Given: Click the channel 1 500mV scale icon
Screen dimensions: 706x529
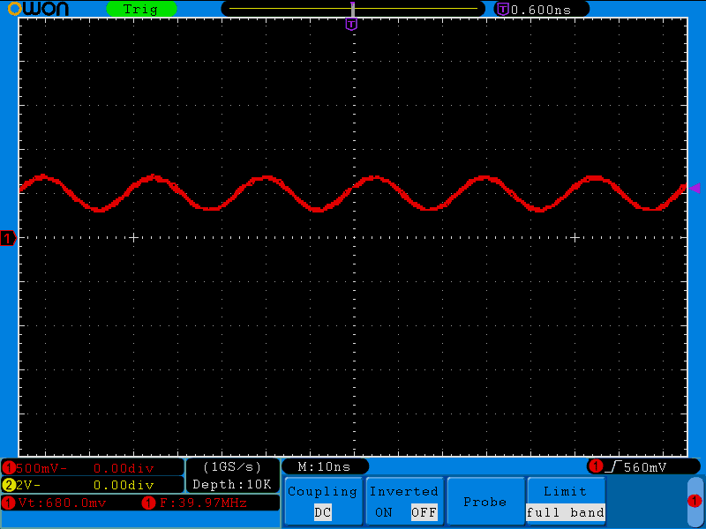Looking at the screenshot, I should [10, 467].
